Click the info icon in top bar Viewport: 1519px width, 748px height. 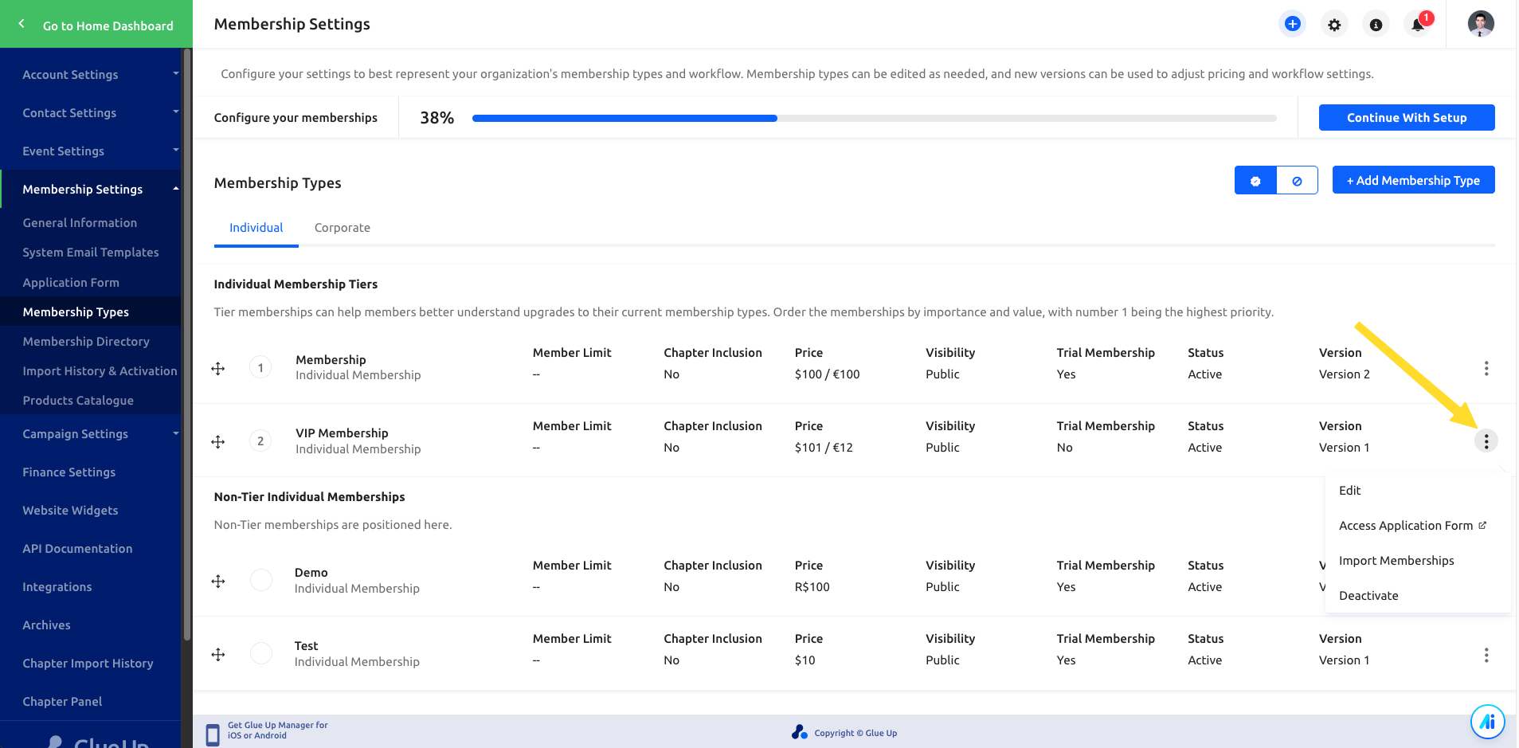pos(1376,25)
